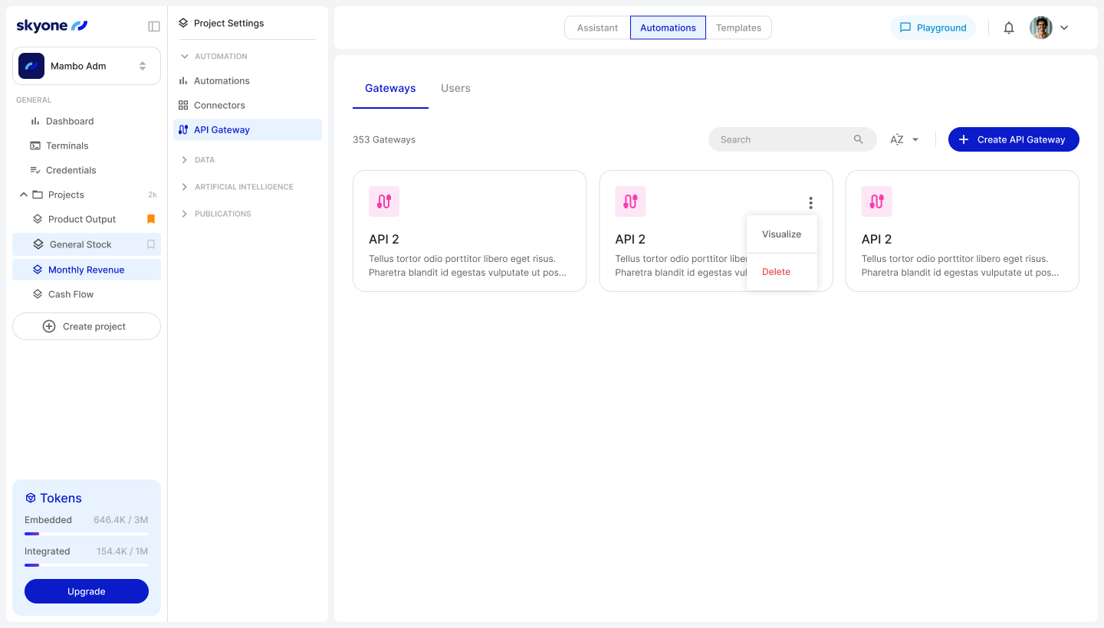Collapse the sidebar using panel icon

[x=154, y=26]
